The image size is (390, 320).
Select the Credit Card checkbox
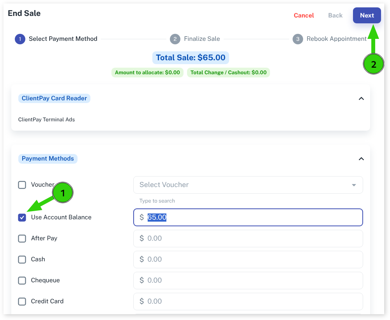(22, 301)
